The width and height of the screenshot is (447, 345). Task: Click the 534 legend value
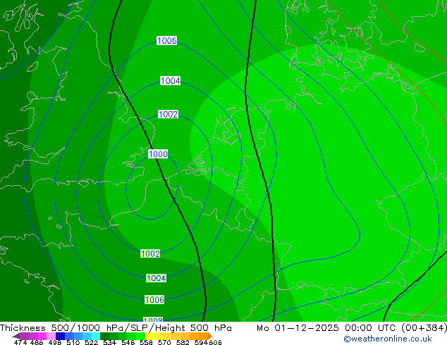tap(109, 342)
